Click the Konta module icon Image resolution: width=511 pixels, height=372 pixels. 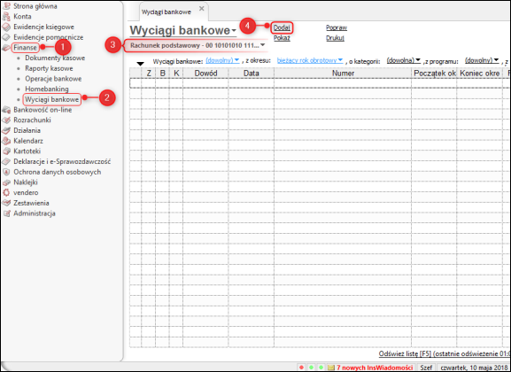(x=6, y=16)
